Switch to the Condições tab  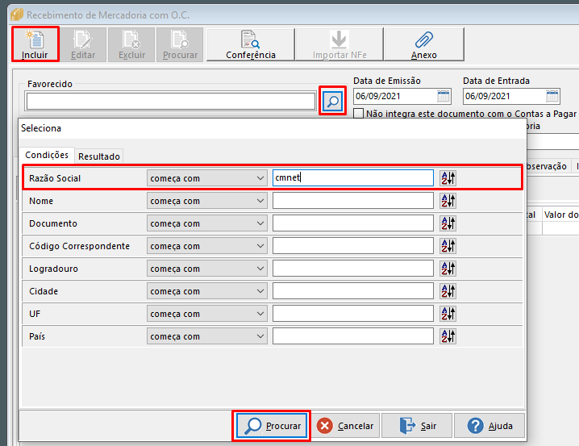click(x=47, y=155)
